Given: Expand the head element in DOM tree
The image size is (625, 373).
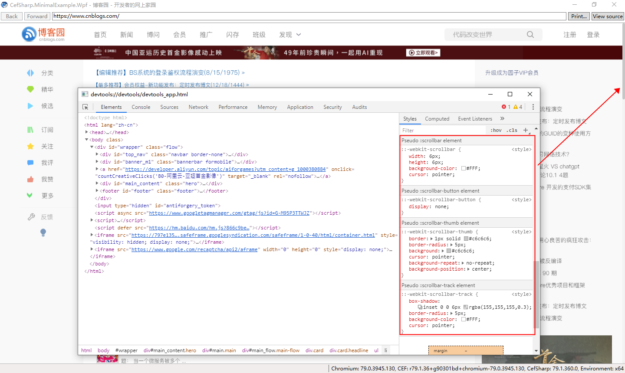Looking at the screenshot, I should coord(87,132).
